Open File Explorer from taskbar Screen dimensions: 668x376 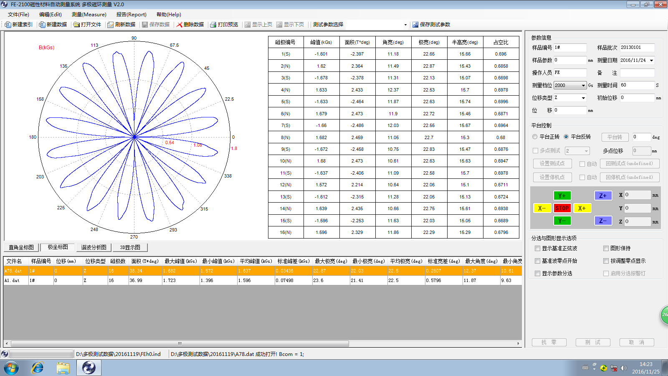[63, 368]
